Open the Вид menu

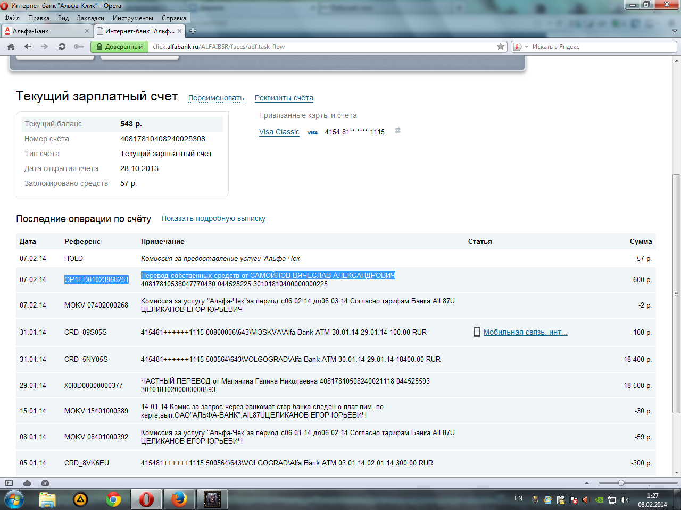tap(63, 18)
